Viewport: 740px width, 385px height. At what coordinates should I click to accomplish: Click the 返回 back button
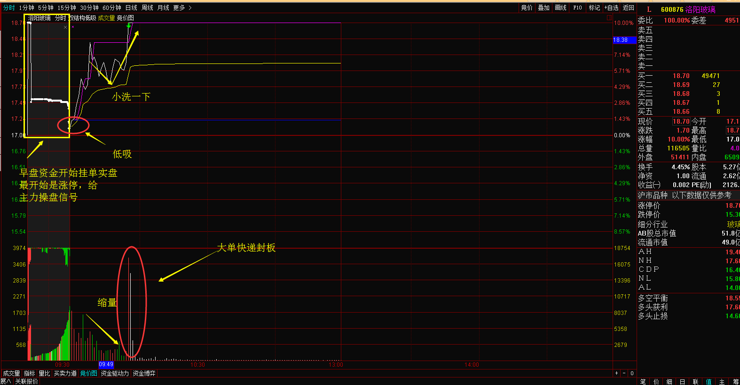pos(629,8)
